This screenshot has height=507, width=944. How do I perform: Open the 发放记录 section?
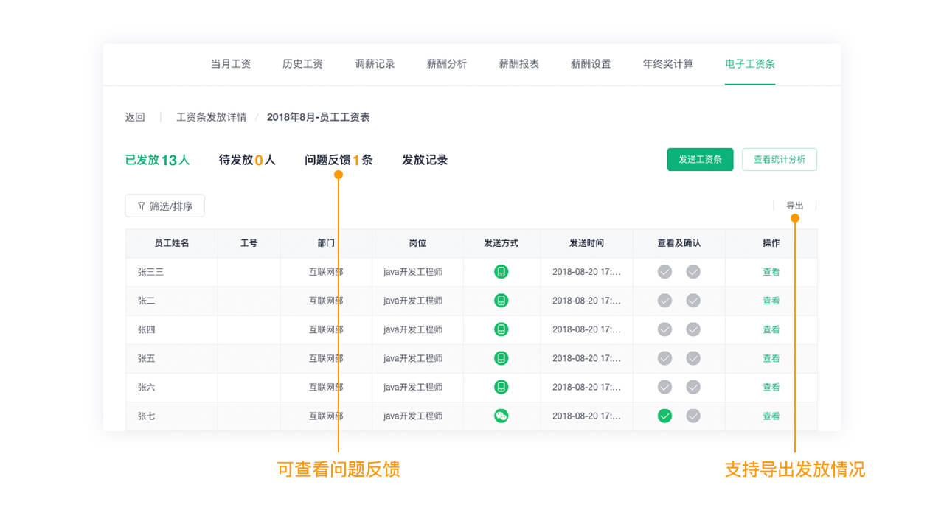425,160
